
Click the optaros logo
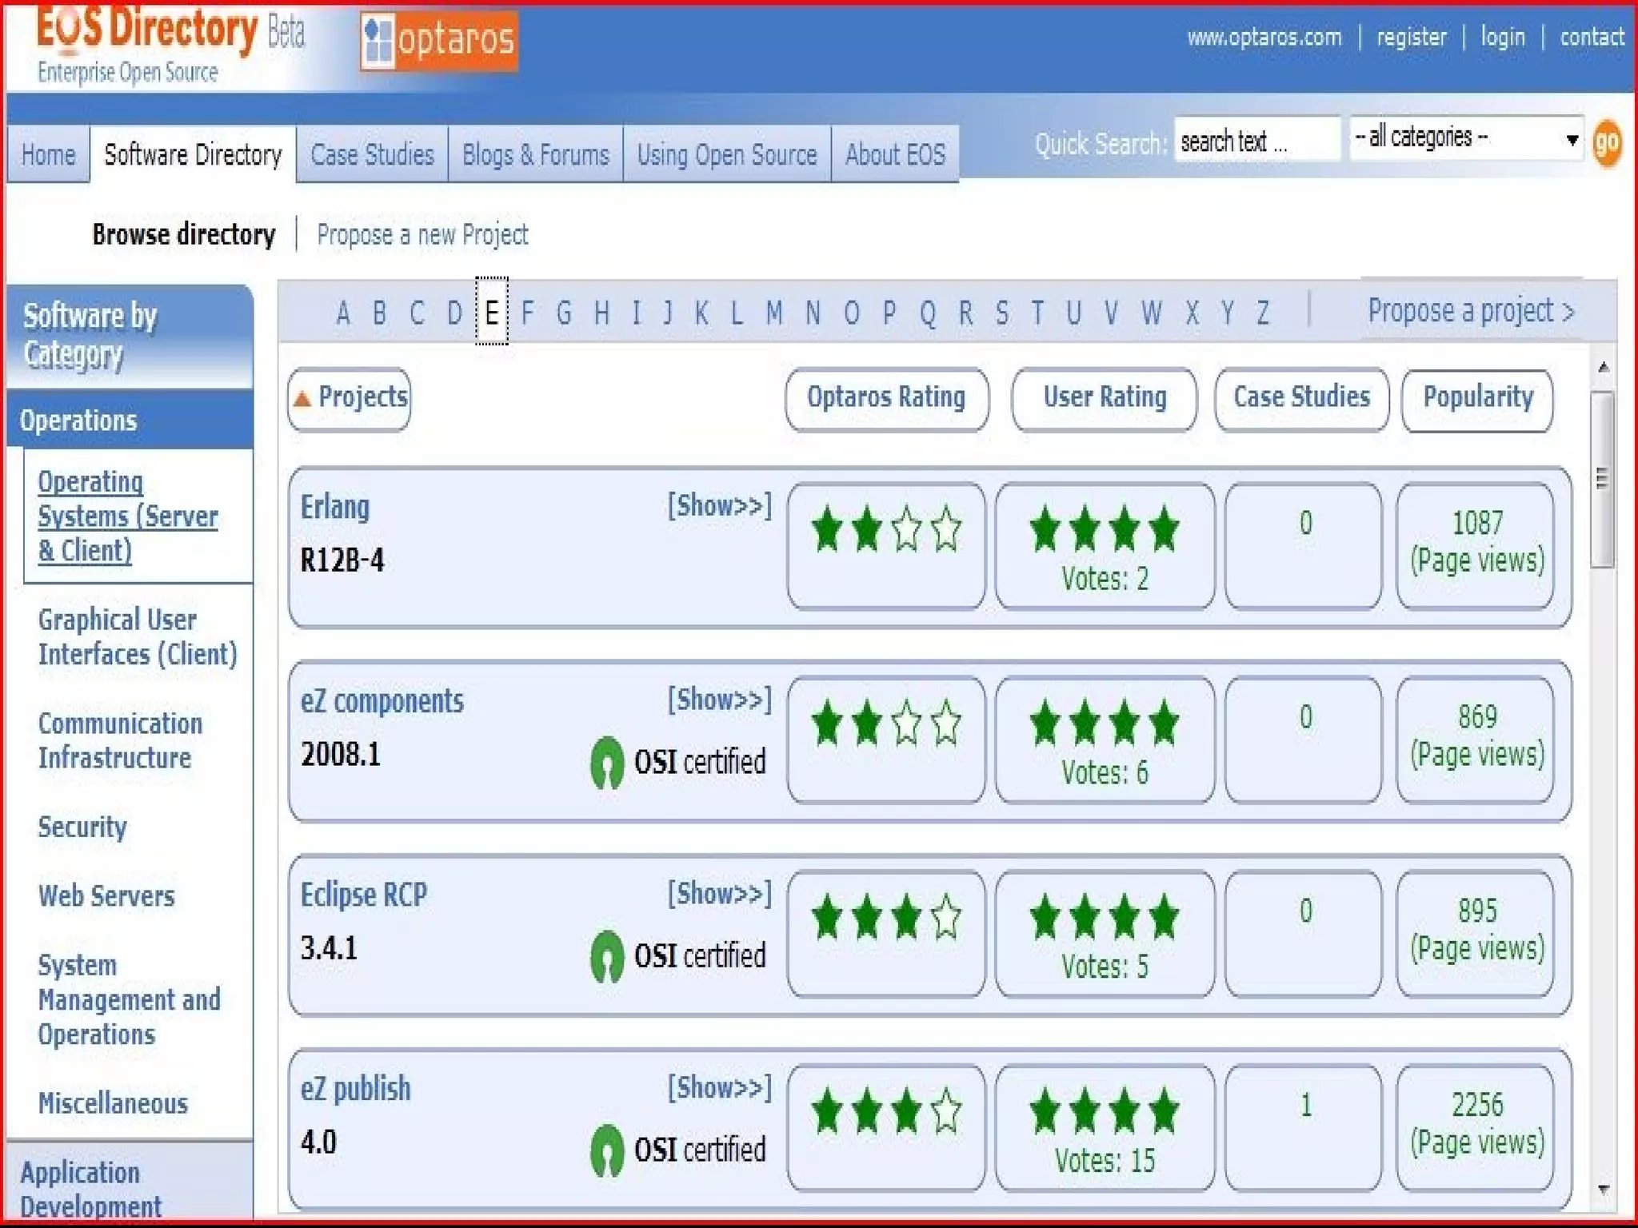[x=439, y=40]
